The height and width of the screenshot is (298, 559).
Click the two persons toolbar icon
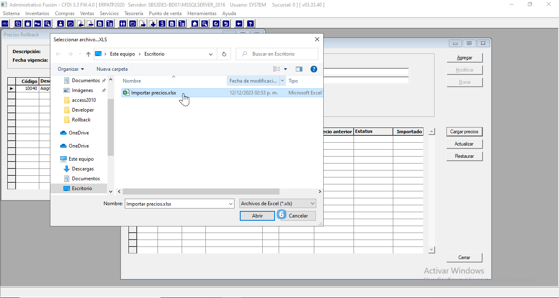tap(123, 24)
